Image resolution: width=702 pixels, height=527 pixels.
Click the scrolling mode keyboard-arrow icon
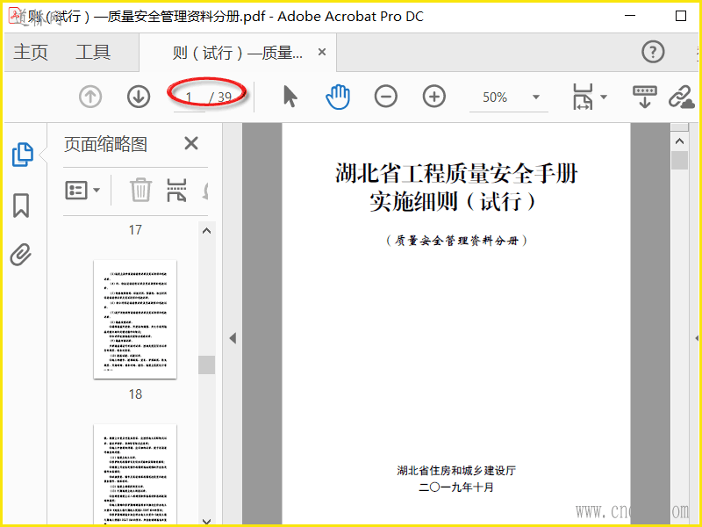(x=645, y=97)
